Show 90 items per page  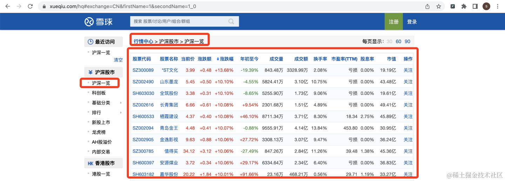pos(408,41)
